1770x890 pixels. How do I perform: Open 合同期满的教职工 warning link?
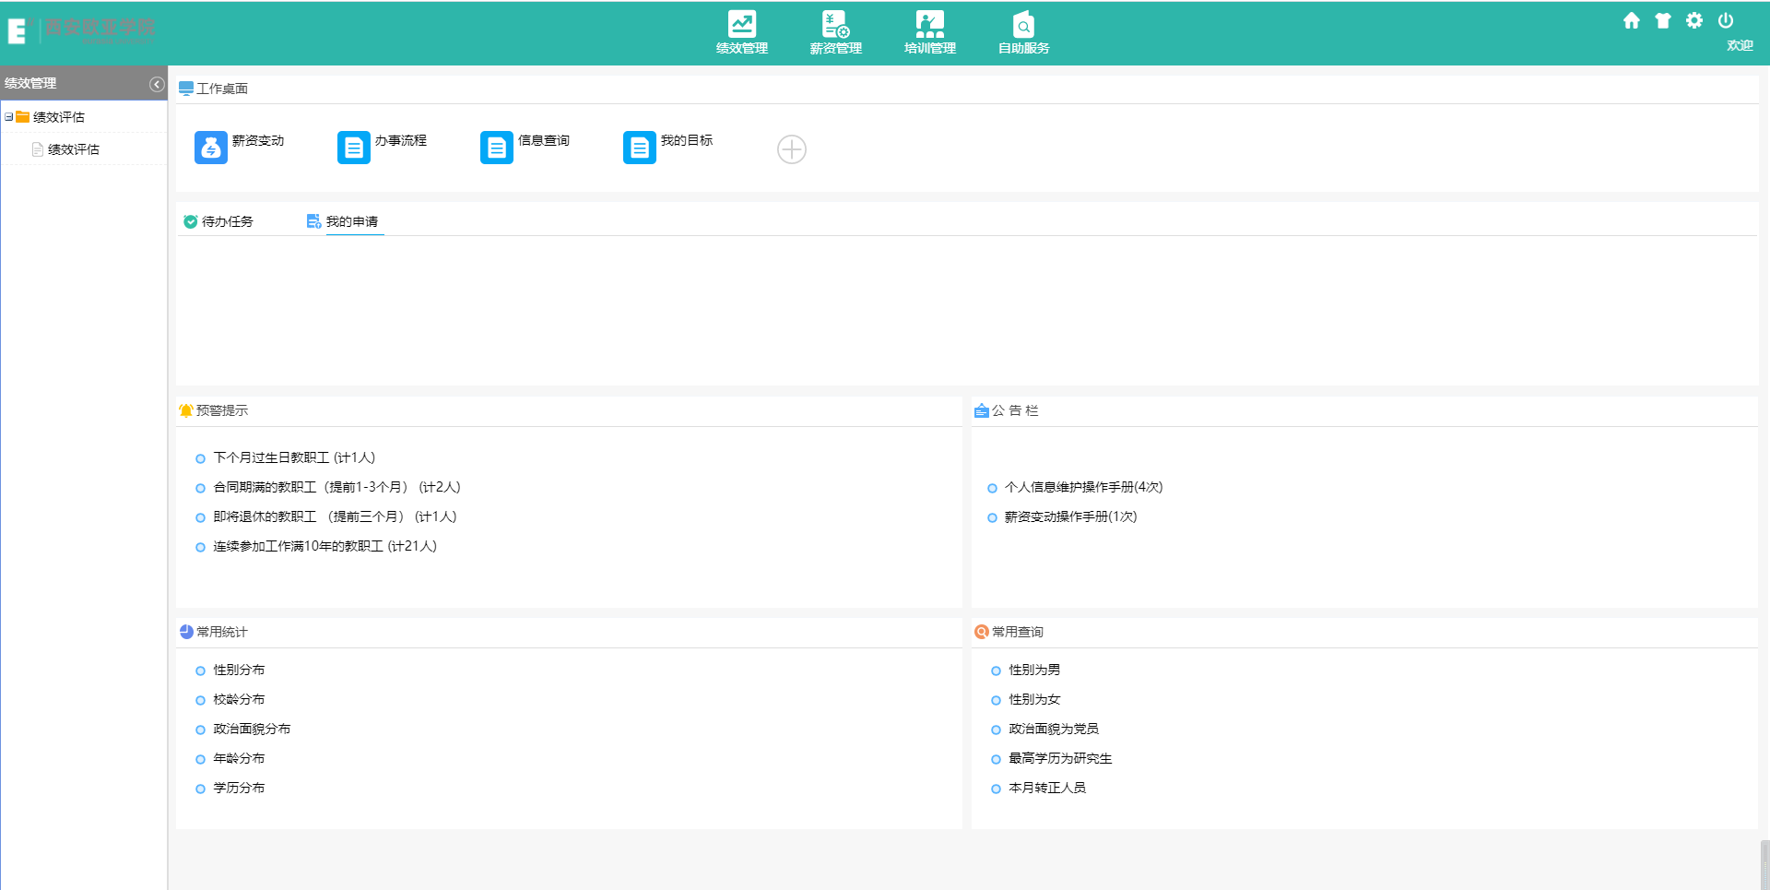pyautogui.click(x=336, y=487)
